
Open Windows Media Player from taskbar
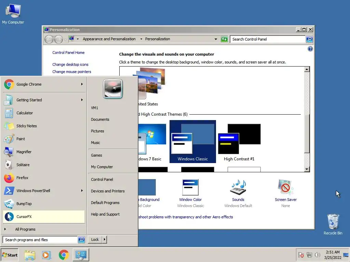pyautogui.click(x=46, y=255)
